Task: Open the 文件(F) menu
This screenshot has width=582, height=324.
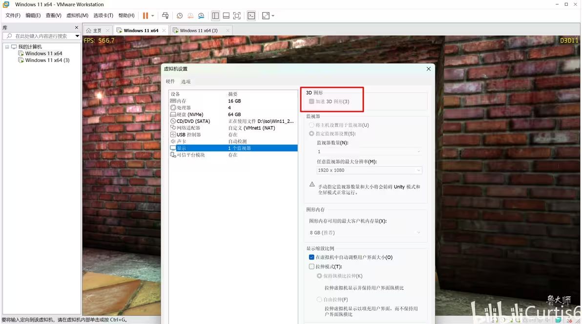Action: [13, 15]
